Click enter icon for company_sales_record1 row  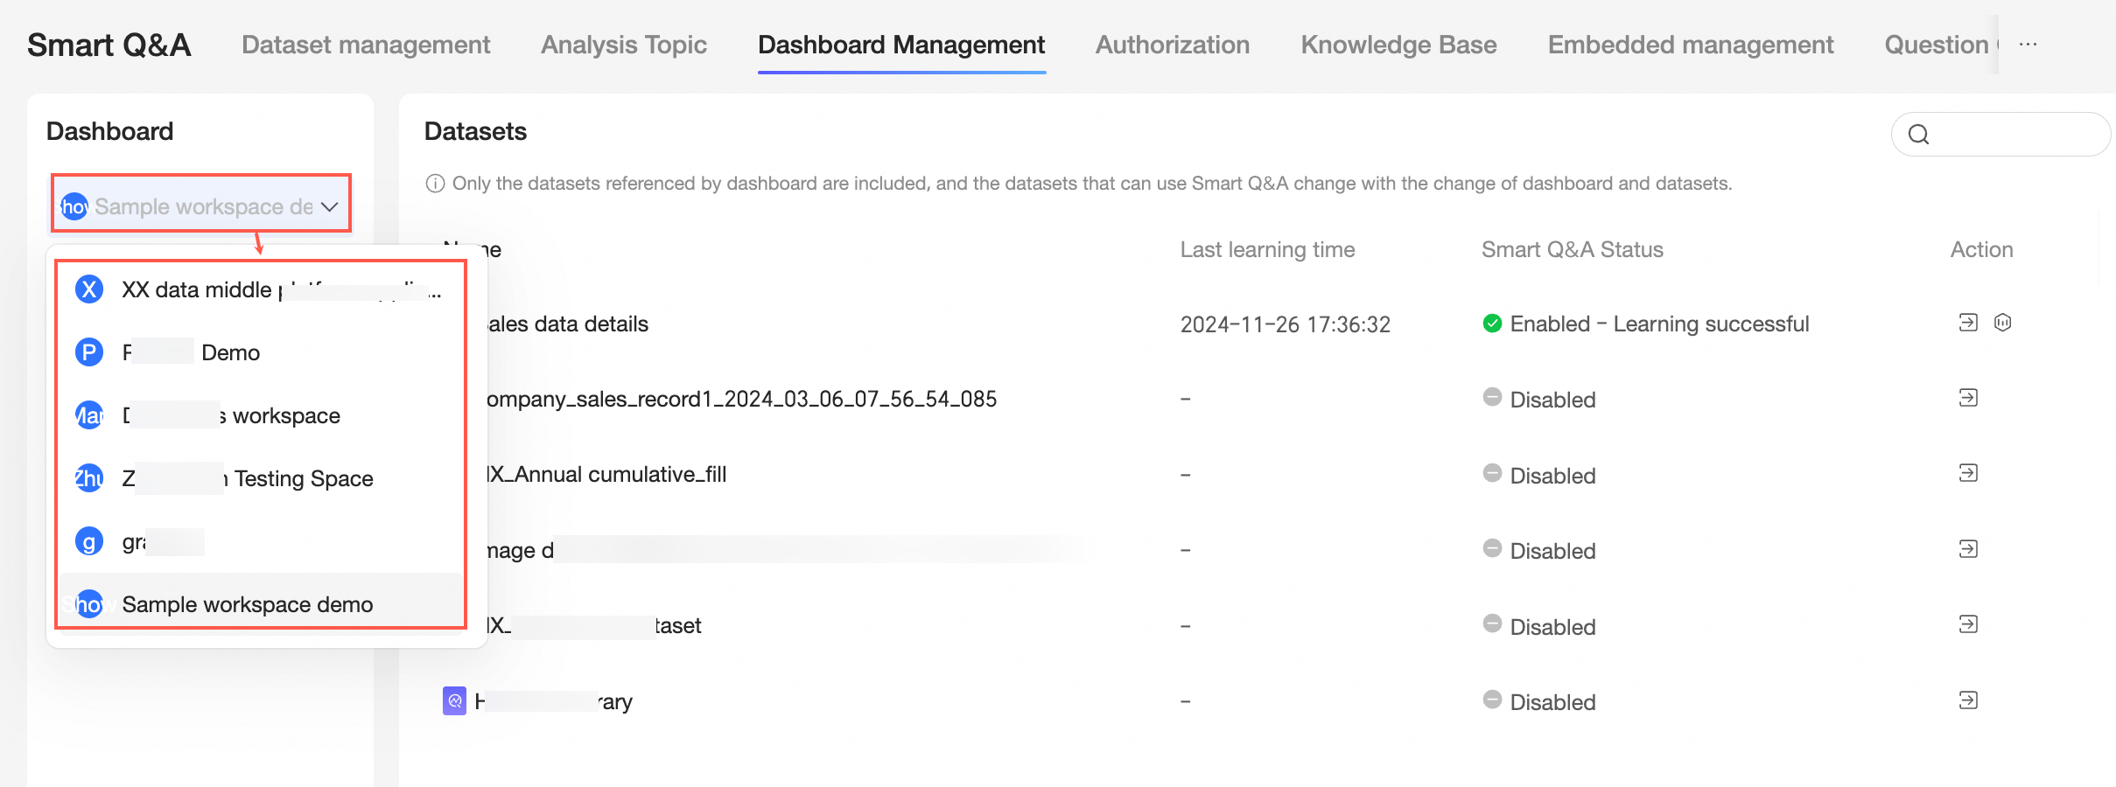[x=1968, y=398]
